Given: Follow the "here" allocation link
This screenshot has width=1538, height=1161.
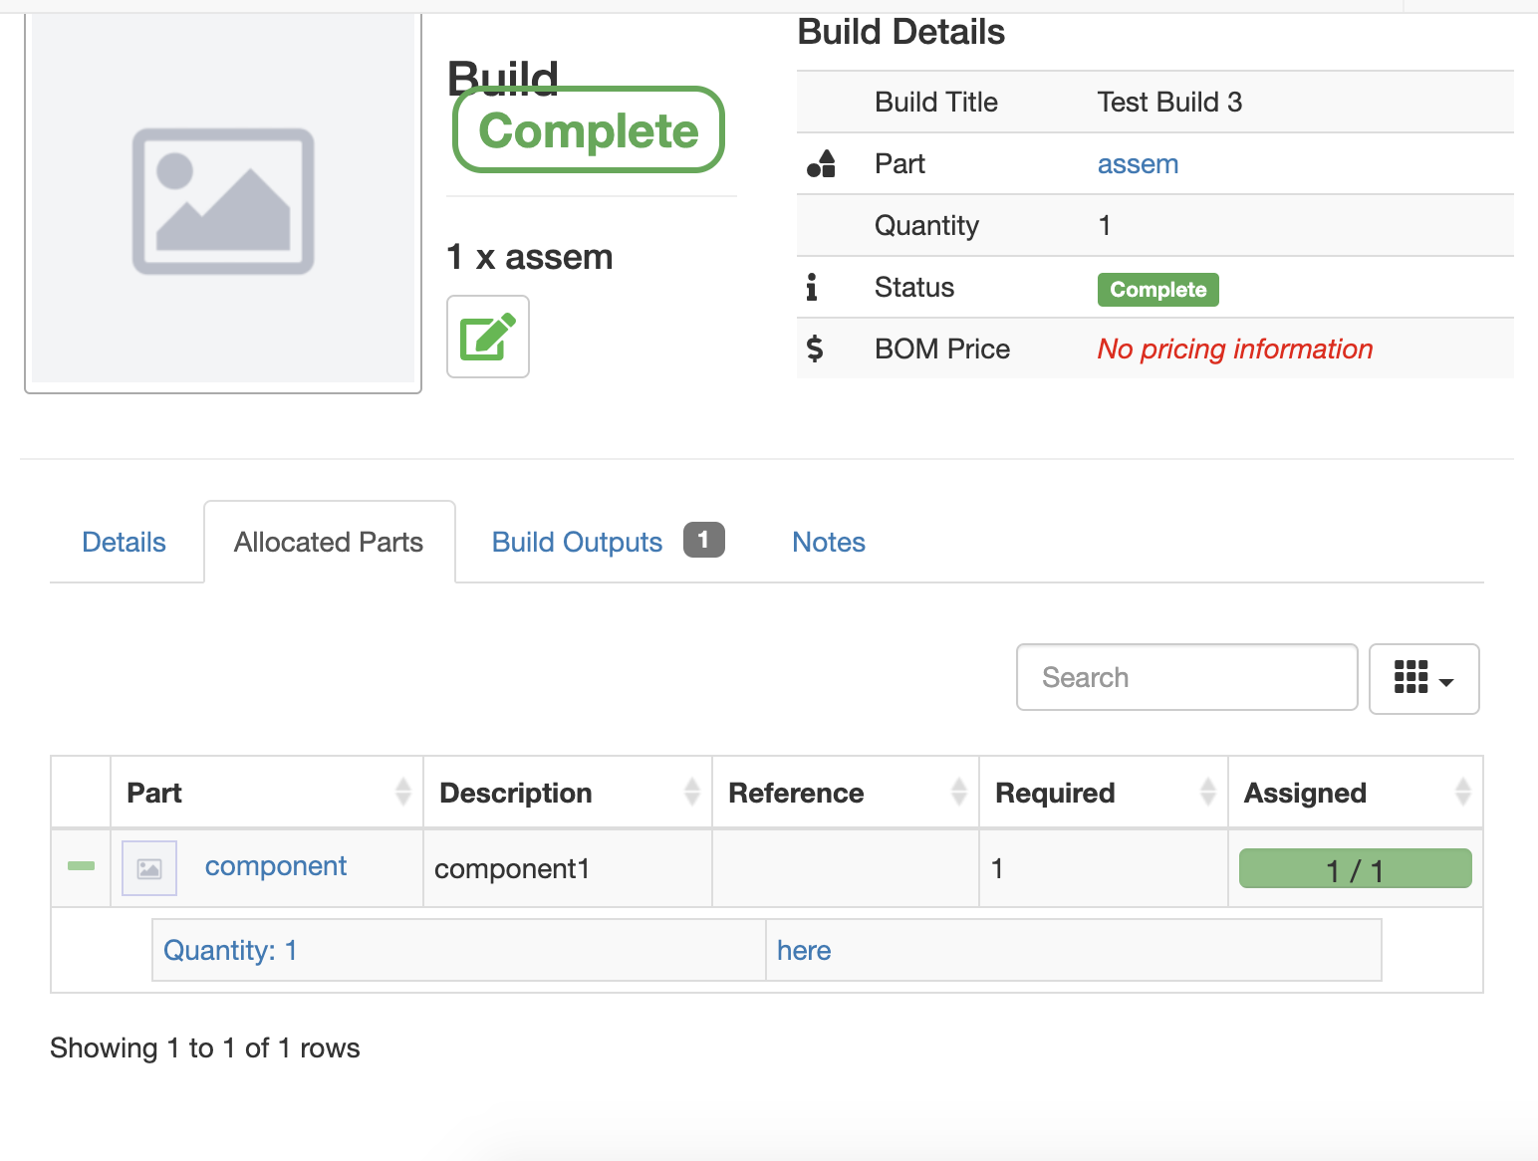Looking at the screenshot, I should pyautogui.click(x=803, y=950).
